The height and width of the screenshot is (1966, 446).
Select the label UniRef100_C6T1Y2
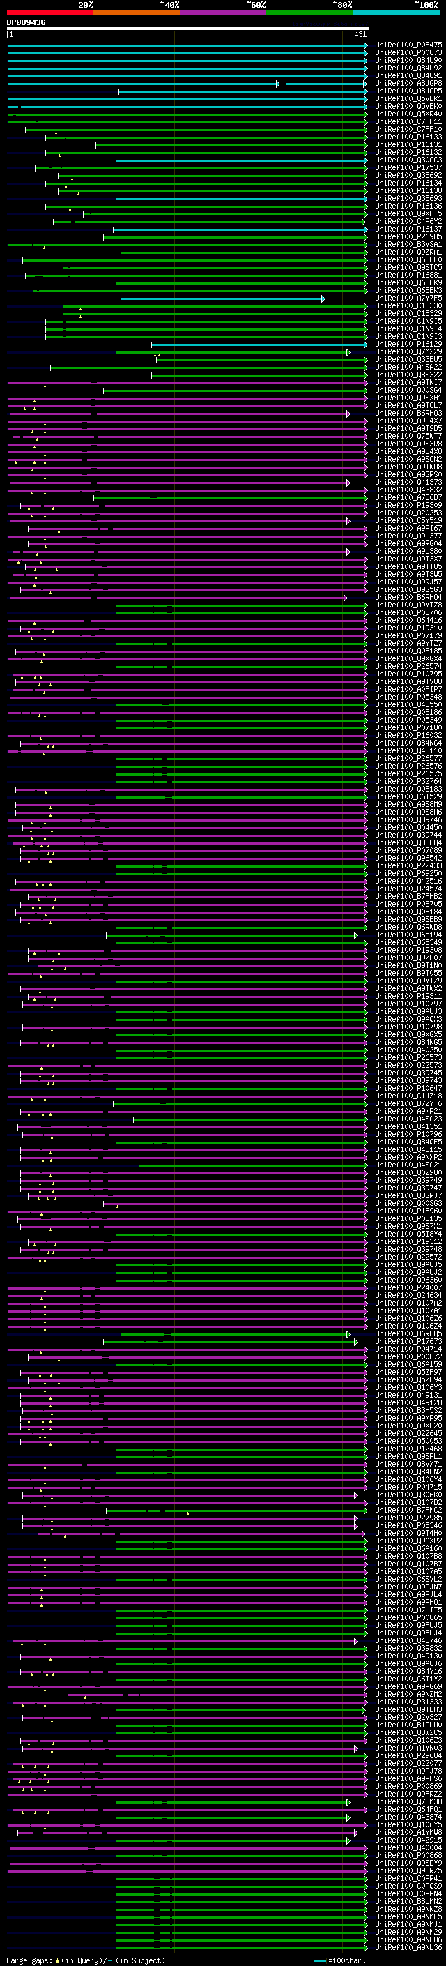(408, 1679)
